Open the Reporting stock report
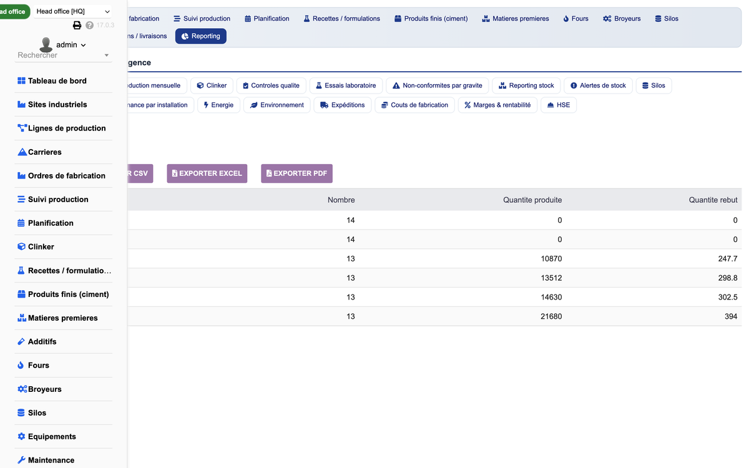Screen dimensions: 749x468 (x=526, y=85)
